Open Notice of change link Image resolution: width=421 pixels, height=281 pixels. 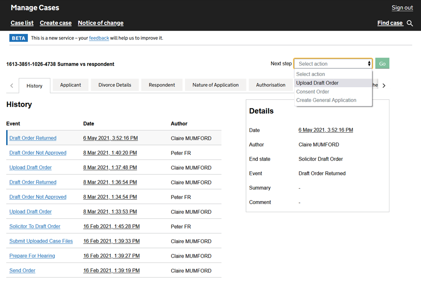point(100,23)
